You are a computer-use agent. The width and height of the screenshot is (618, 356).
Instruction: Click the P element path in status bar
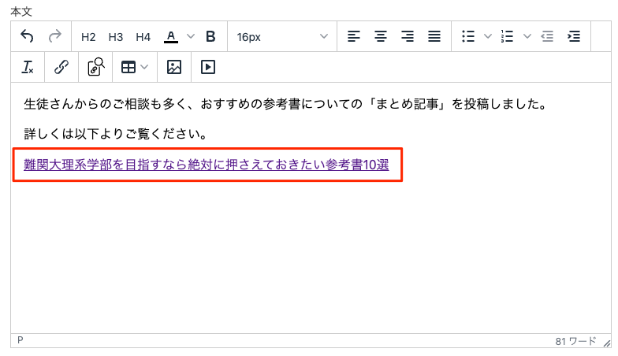[x=20, y=340]
